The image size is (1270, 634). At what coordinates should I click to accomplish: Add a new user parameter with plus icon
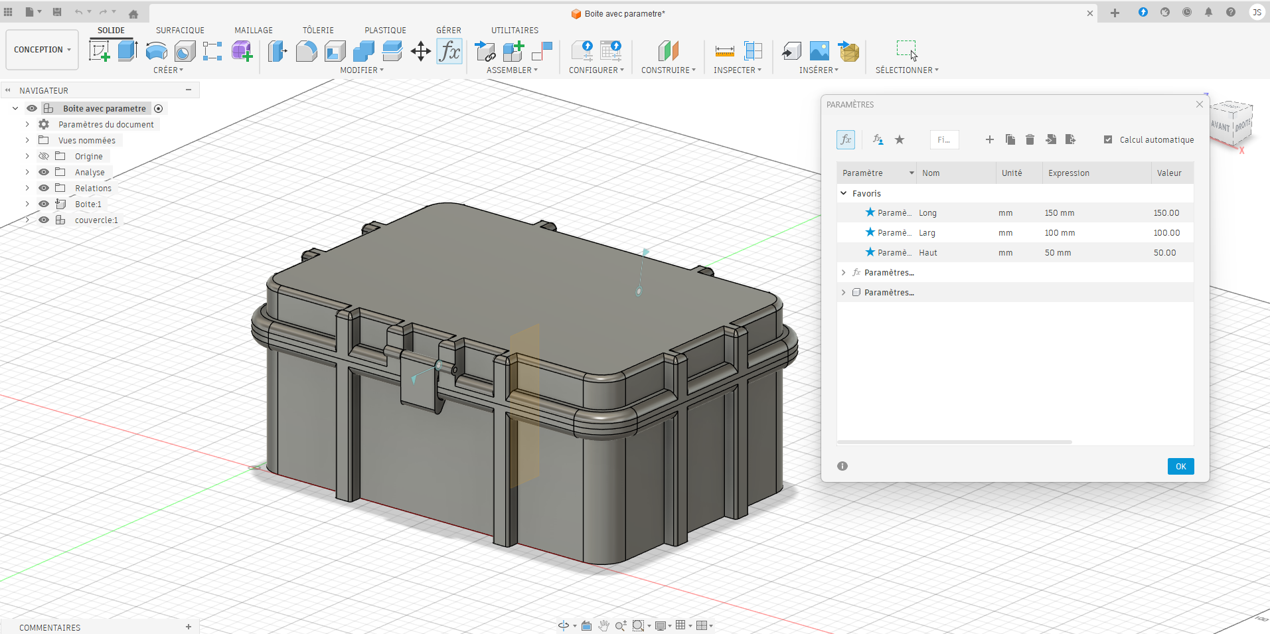[989, 139]
